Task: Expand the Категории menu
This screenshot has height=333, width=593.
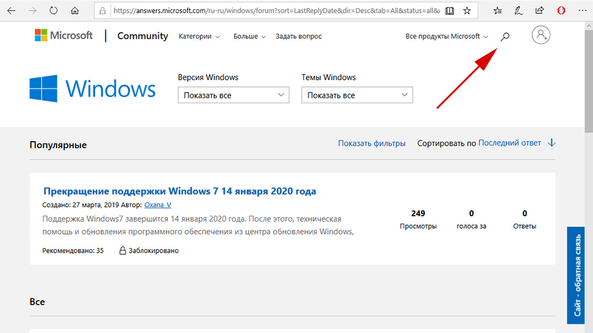Action: 199,36
